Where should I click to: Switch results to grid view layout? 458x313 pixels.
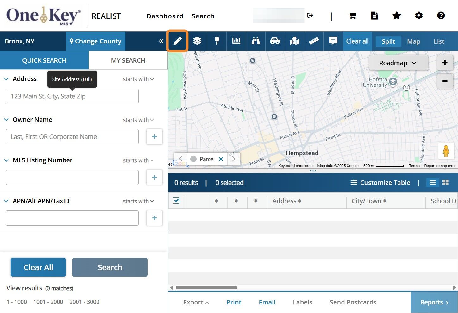click(445, 183)
